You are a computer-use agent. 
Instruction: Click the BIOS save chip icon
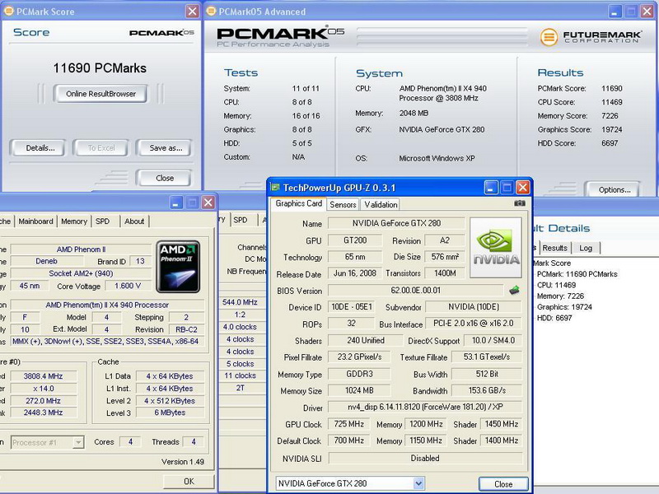coord(514,290)
